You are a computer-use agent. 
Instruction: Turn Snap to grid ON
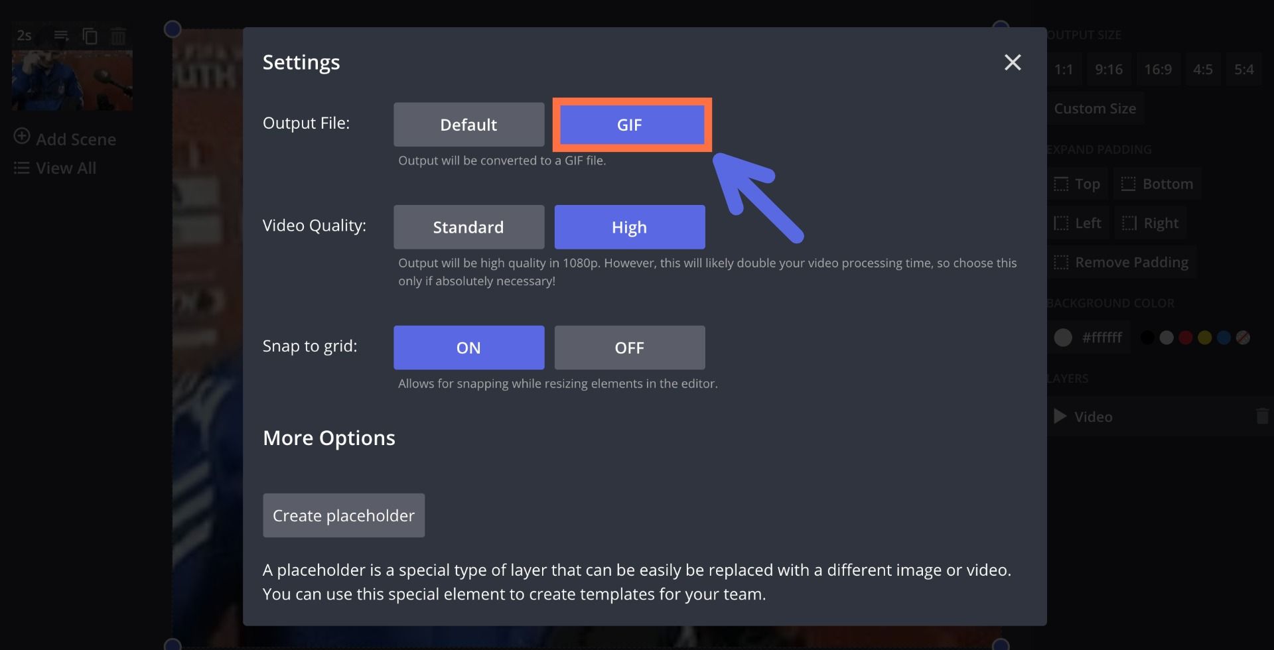pyautogui.click(x=468, y=348)
